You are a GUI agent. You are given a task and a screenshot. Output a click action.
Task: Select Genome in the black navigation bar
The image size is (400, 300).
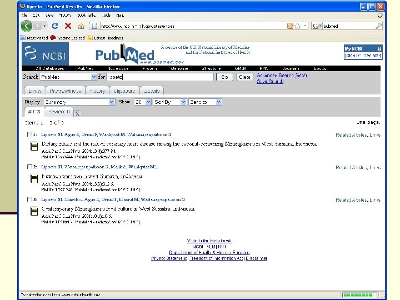pyautogui.click(x=179, y=68)
